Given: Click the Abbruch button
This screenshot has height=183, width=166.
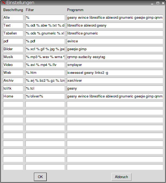Looking at the screenshot, I should coord(121,177).
